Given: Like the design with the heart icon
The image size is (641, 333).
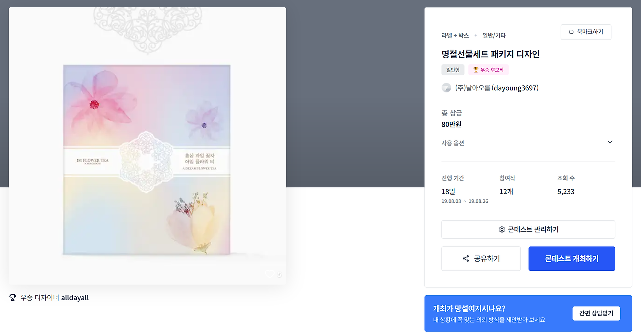Looking at the screenshot, I should pos(270,274).
